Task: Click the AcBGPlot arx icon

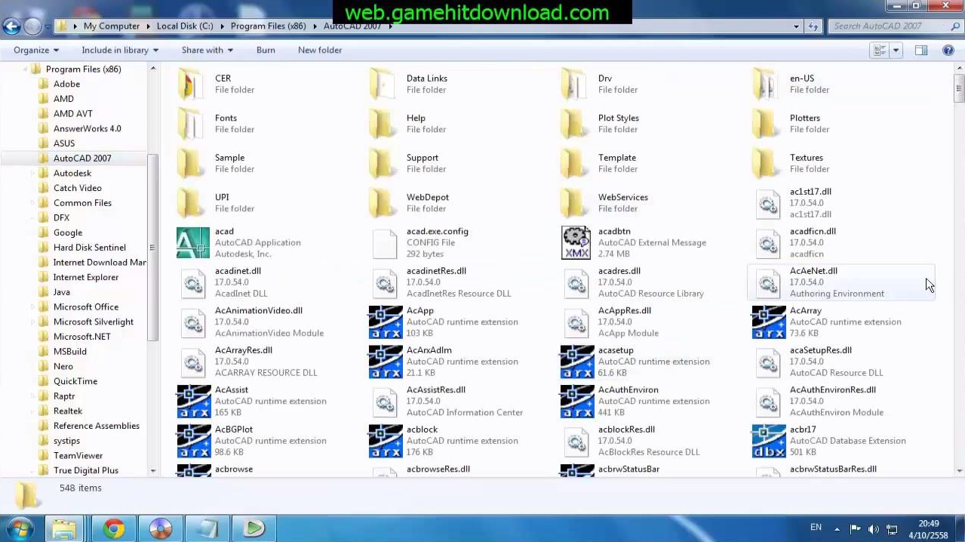Action: (x=193, y=441)
